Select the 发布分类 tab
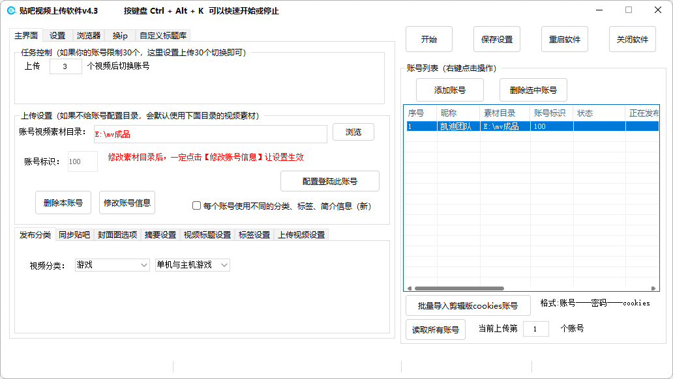 [x=35, y=234]
